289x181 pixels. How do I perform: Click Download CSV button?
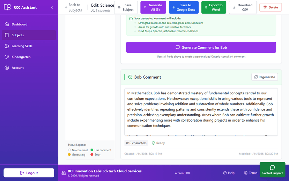[x=243, y=7]
